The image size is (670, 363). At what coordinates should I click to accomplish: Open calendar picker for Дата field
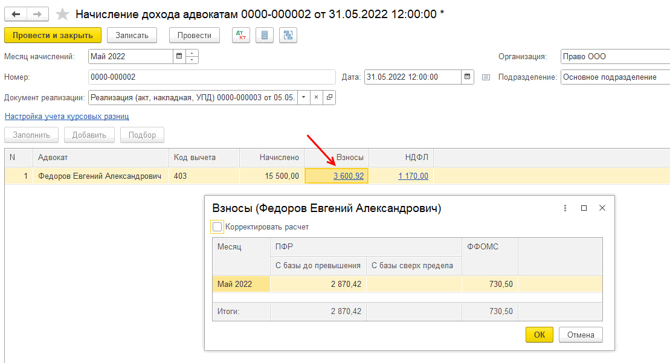click(x=468, y=77)
